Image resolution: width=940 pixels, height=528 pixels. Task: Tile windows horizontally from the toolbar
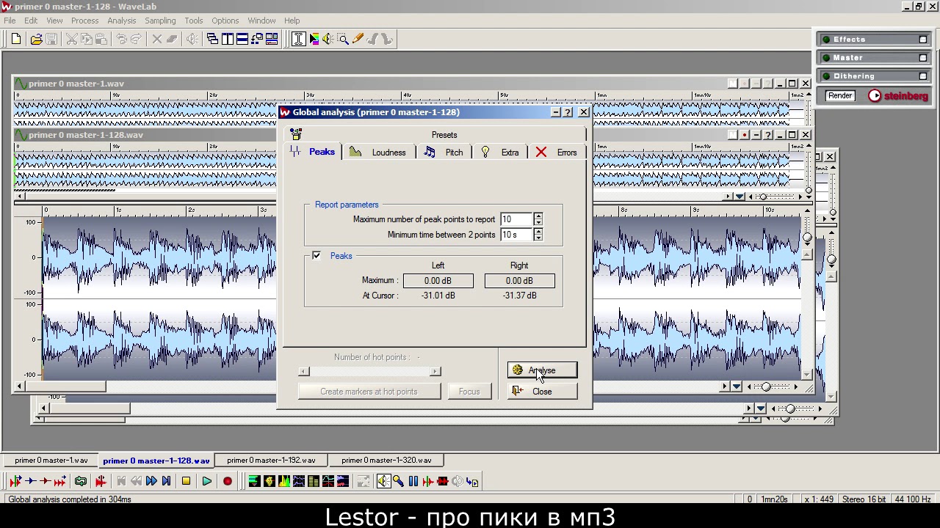click(x=242, y=39)
